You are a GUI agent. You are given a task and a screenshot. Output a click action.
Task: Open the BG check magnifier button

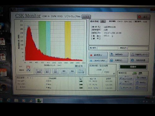(126, 88)
